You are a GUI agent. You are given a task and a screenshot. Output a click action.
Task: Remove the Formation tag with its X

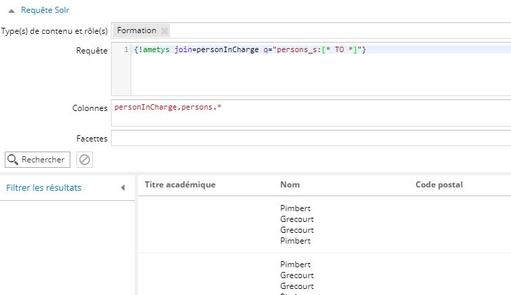[165, 31]
